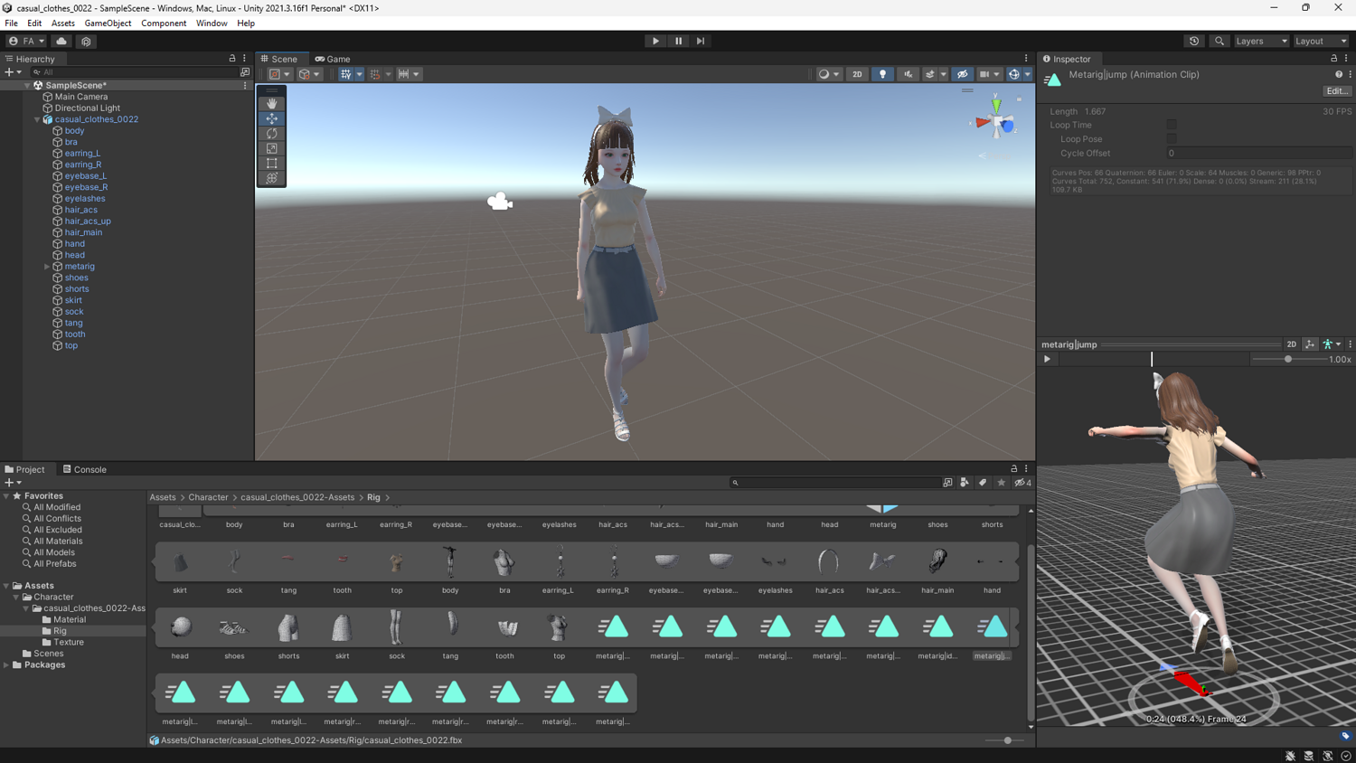Click the Edit... button in Inspector

[1337, 91]
